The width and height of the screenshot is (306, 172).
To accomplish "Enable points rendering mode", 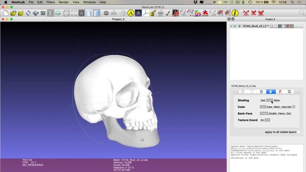I will [x=74, y=13].
